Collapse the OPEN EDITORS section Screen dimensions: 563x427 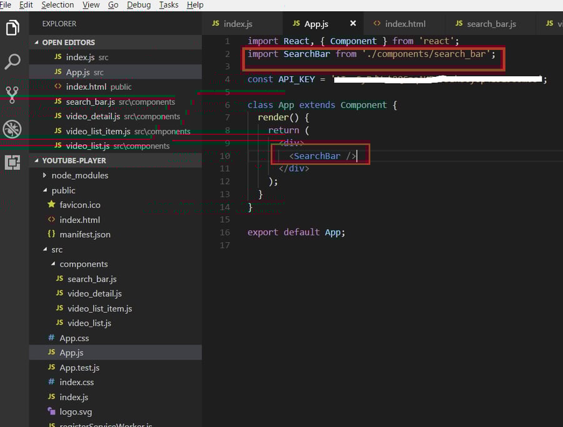[x=38, y=42]
